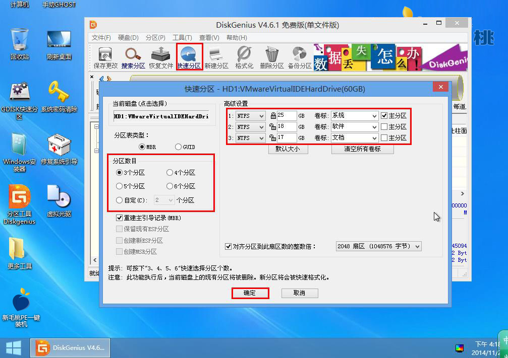
Task: Open file system dropdown for partition 2
Action: [x=251, y=127]
